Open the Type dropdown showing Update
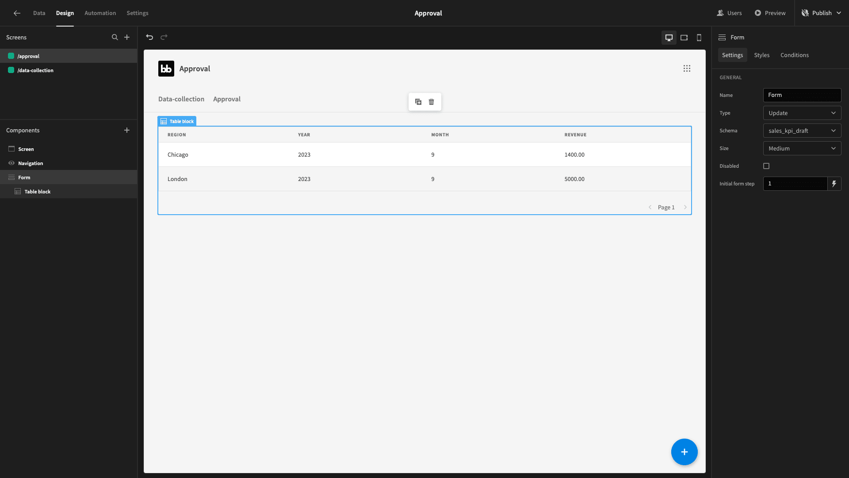This screenshot has height=478, width=849. coord(802,113)
